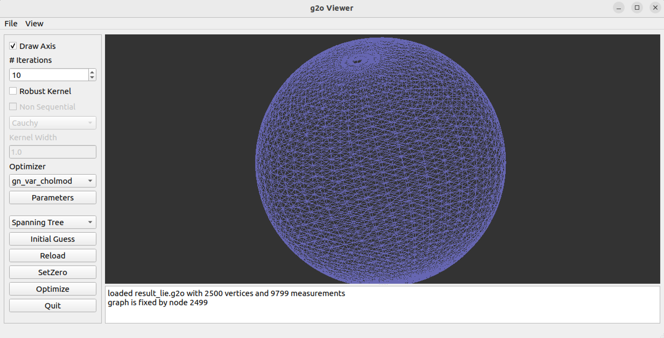
Task: Click the Parameters button
Action: [x=53, y=197]
